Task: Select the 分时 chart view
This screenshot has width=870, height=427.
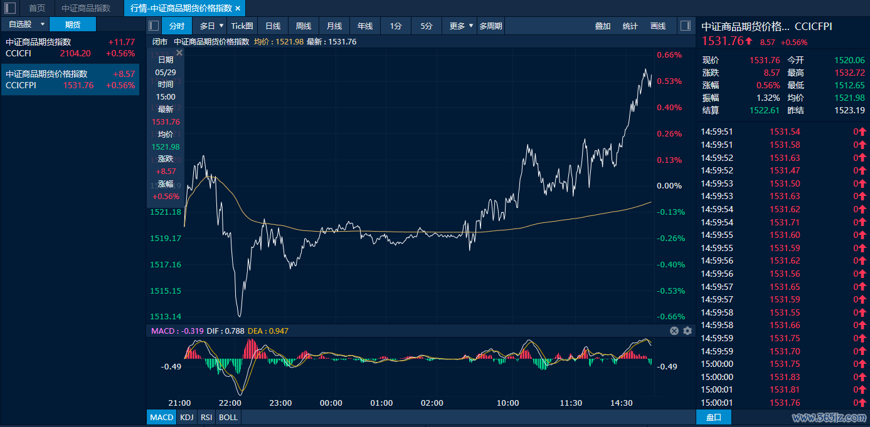Action: [x=177, y=26]
